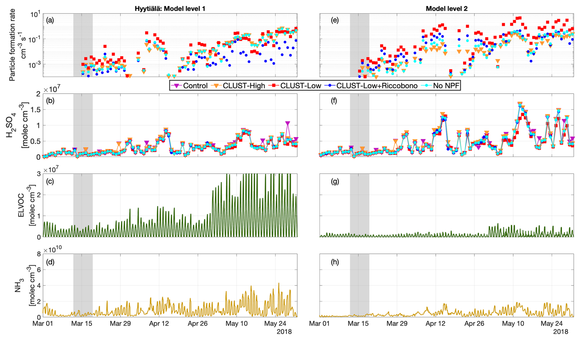
Task: Select the 'Model level 2' column title
Action: coord(446,9)
